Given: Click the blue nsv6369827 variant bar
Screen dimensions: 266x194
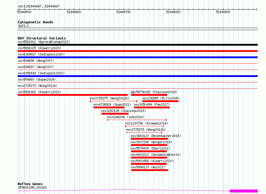Looking at the screenshot, I should 137,57.
